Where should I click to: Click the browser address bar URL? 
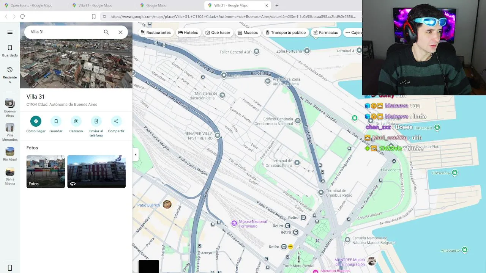233,17
